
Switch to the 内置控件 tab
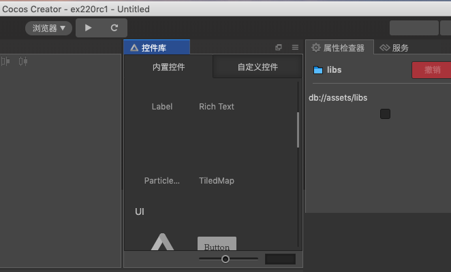coord(168,67)
